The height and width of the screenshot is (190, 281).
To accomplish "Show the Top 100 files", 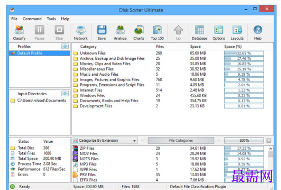I will pos(157,32).
